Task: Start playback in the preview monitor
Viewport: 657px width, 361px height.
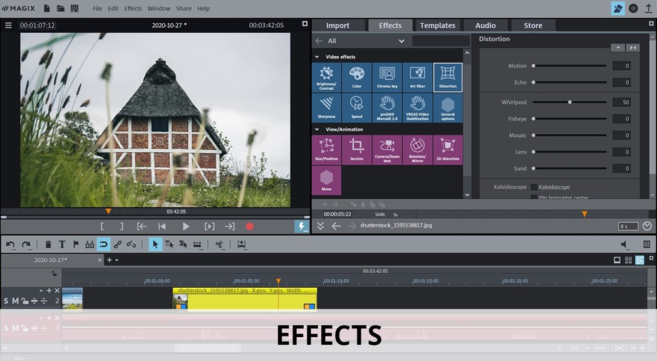Action: click(x=185, y=226)
